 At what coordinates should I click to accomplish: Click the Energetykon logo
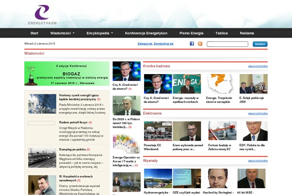(42, 15)
